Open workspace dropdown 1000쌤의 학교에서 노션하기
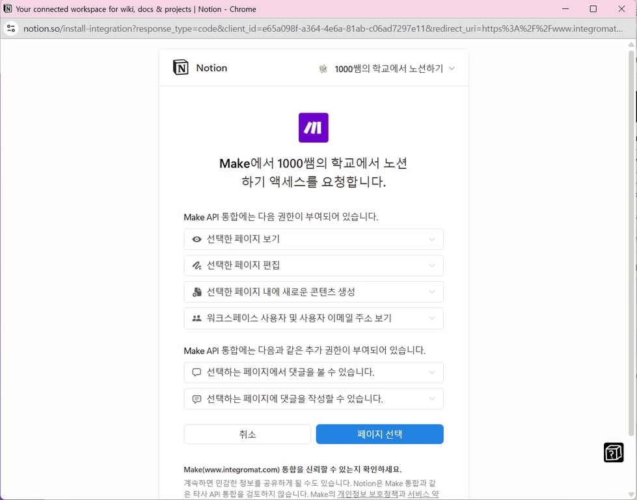This screenshot has width=637, height=500. (386, 69)
